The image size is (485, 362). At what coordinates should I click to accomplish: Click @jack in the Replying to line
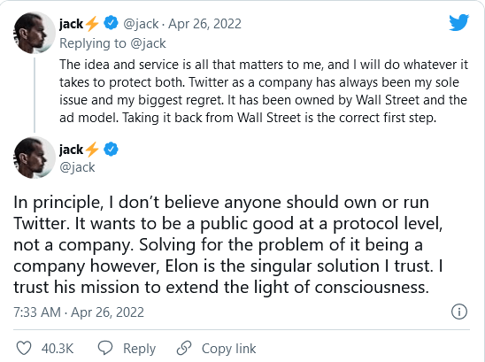[148, 43]
